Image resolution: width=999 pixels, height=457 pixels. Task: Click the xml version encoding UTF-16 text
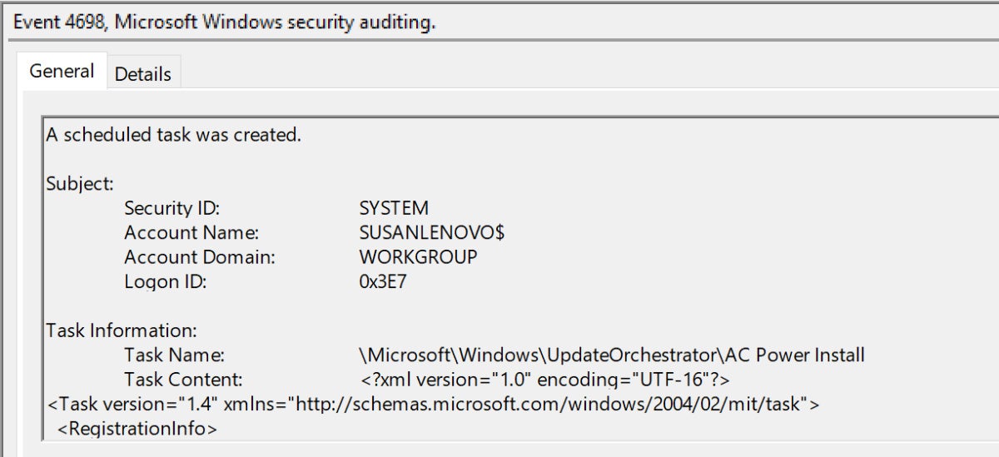tap(545, 380)
